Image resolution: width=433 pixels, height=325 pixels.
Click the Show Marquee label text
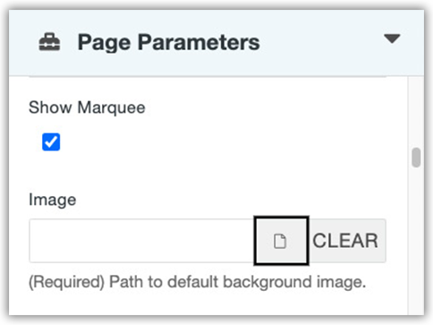point(87,107)
